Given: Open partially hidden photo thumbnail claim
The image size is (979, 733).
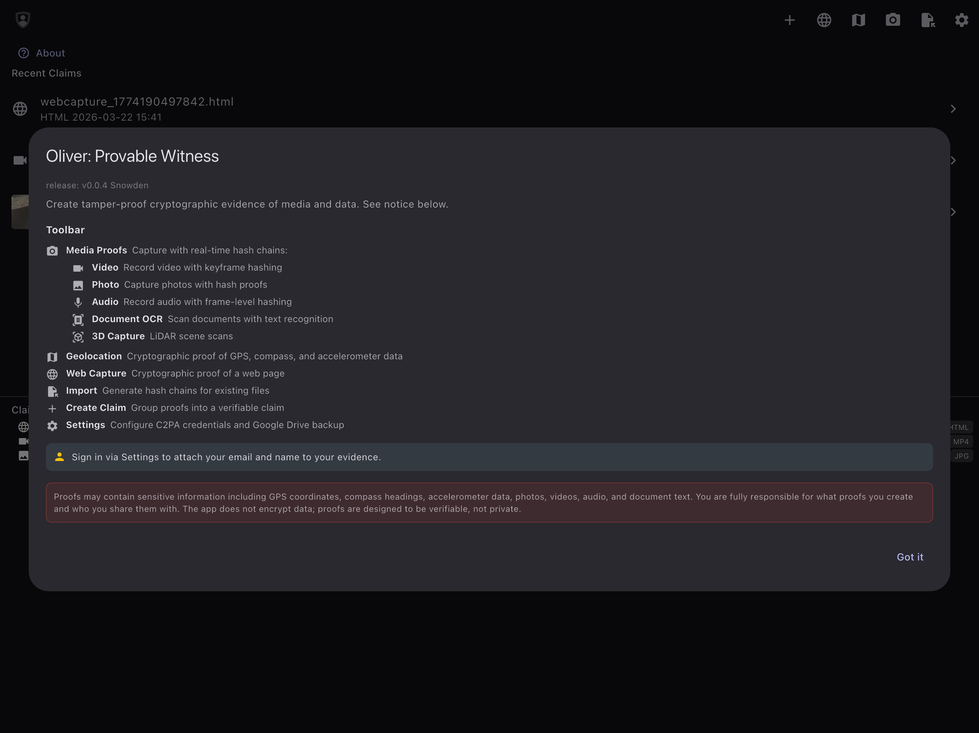Looking at the screenshot, I should (x=20, y=212).
